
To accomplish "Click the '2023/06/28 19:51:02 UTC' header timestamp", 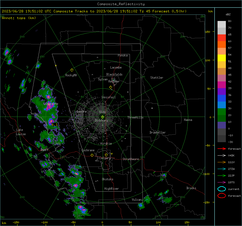I will click(x=27, y=11).
